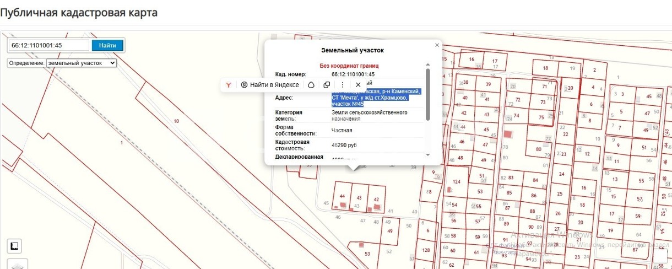The height and width of the screenshot is (269, 672).
Task: Close the Земельный участок info popup
Action: (437, 45)
